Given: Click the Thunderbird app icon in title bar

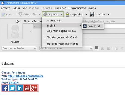Looking at the screenshot, I should 3,3.
